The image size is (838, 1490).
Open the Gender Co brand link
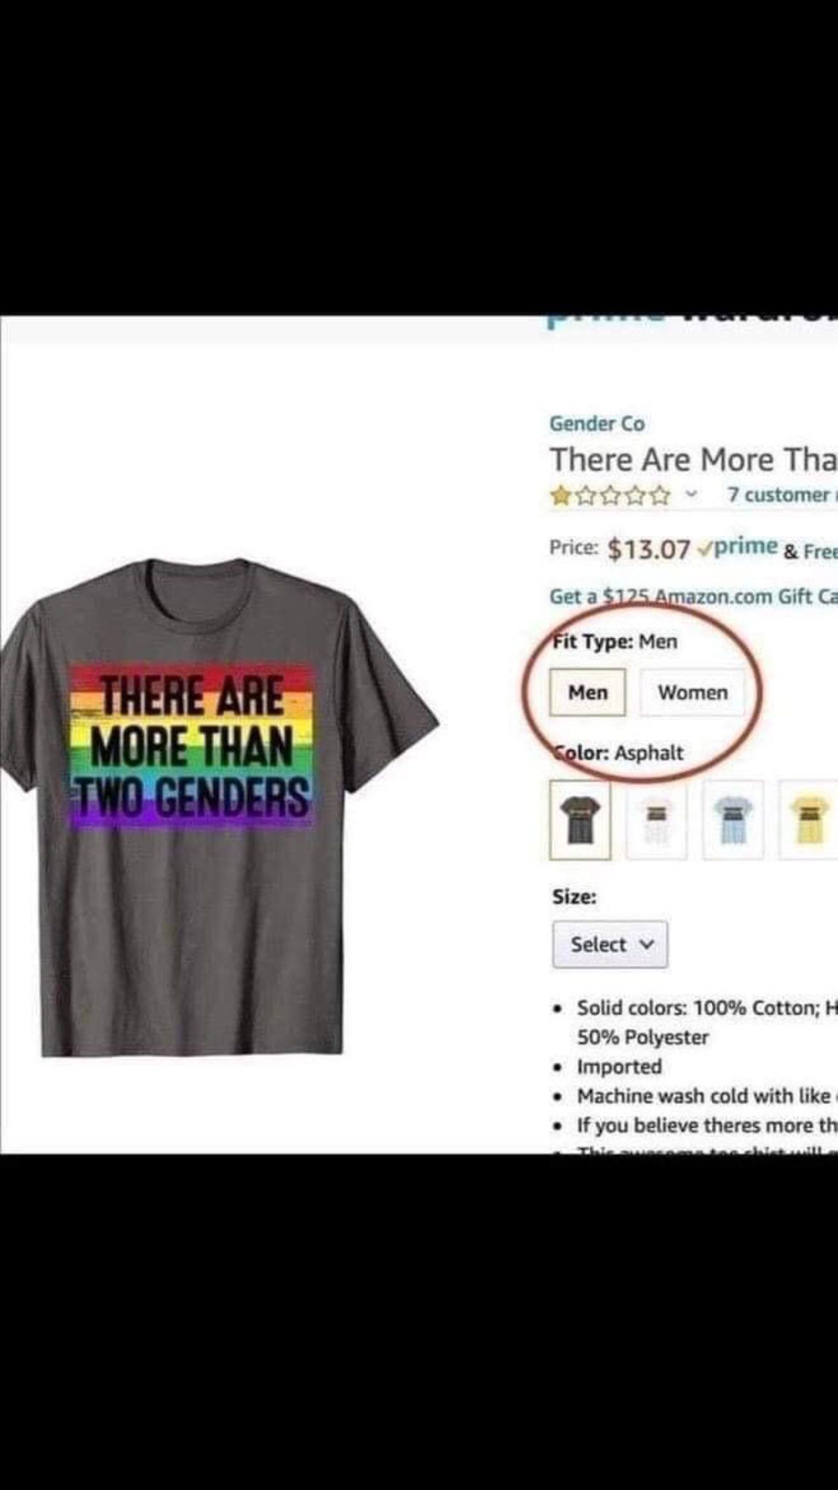[x=596, y=423]
